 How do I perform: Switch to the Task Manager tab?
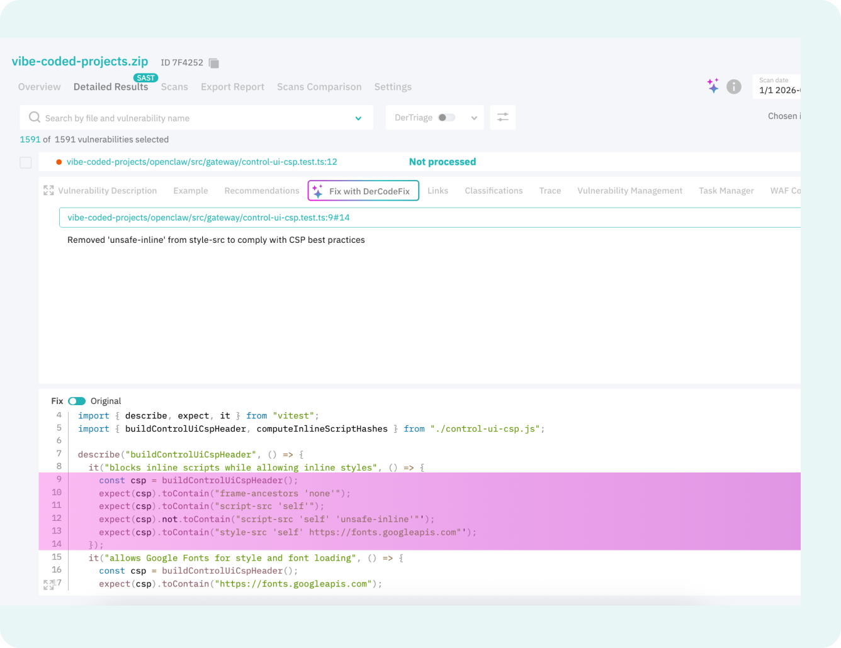click(x=726, y=191)
